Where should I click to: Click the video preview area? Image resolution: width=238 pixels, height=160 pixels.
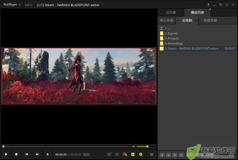[x=79, y=76]
